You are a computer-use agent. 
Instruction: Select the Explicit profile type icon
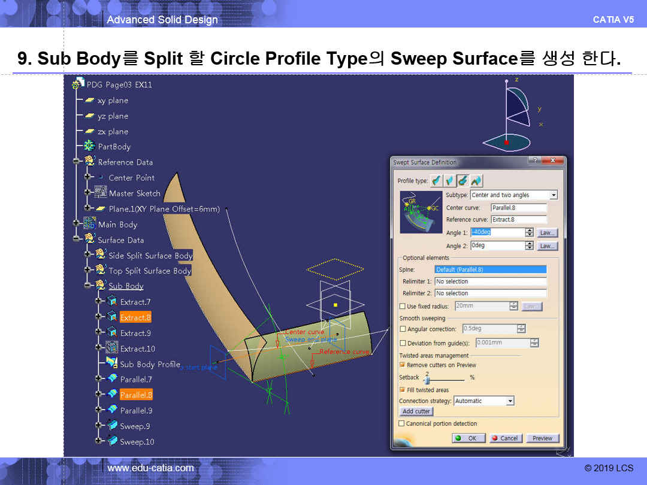tap(436, 181)
